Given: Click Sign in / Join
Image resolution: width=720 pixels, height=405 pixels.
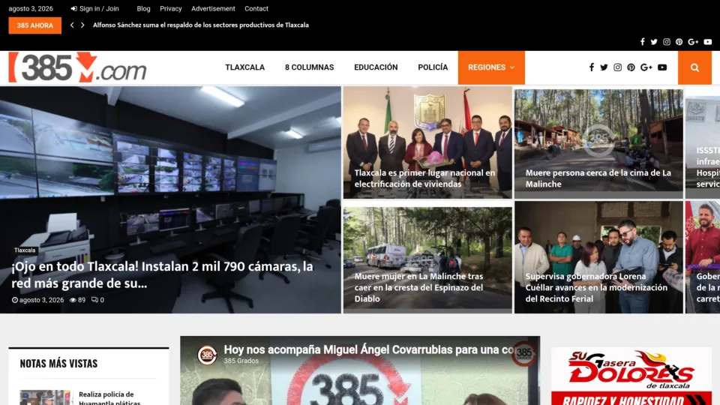Looking at the screenshot, I should [94, 9].
